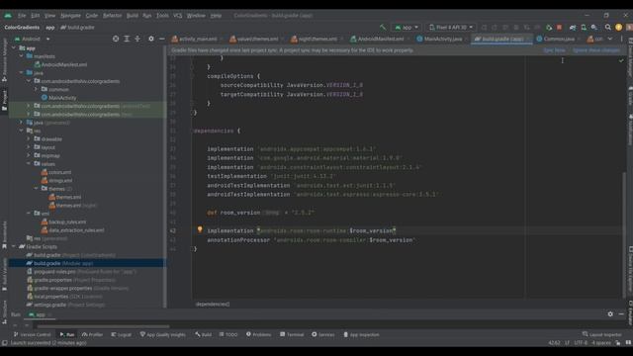Image resolution: width=633 pixels, height=356 pixels.
Task: Click the yellow lightbulb intention icon
Action: tap(200, 229)
